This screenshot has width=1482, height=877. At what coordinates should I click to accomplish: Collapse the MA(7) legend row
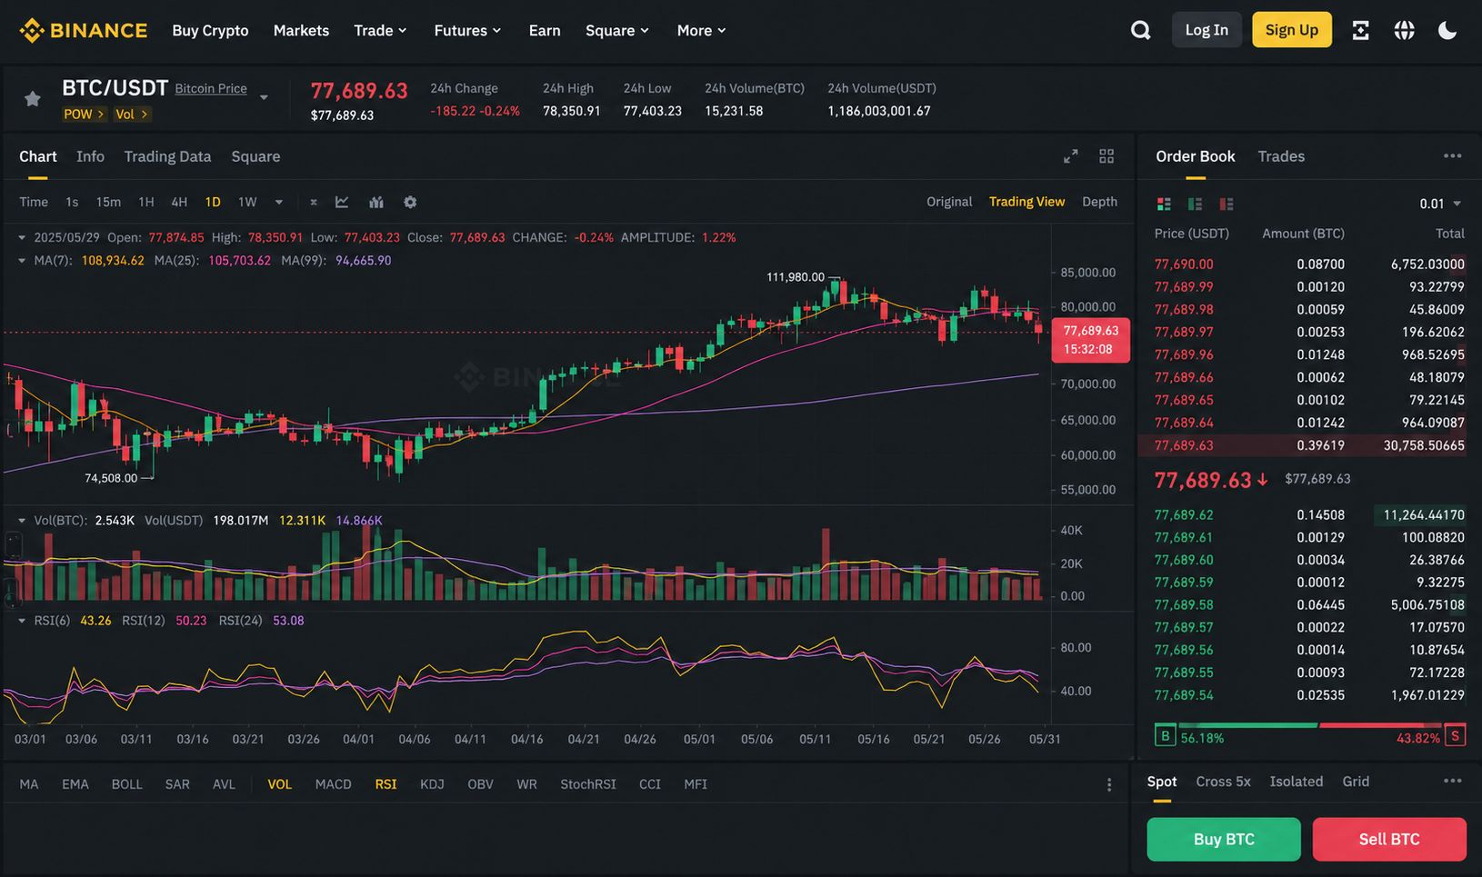tap(22, 260)
